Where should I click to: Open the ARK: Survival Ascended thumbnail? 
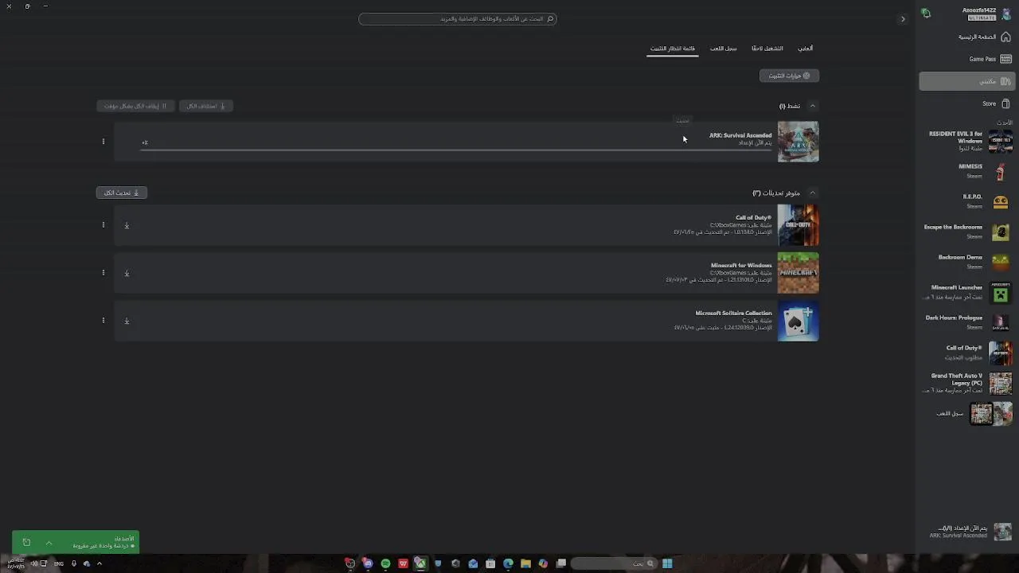(x=798, y=142)
